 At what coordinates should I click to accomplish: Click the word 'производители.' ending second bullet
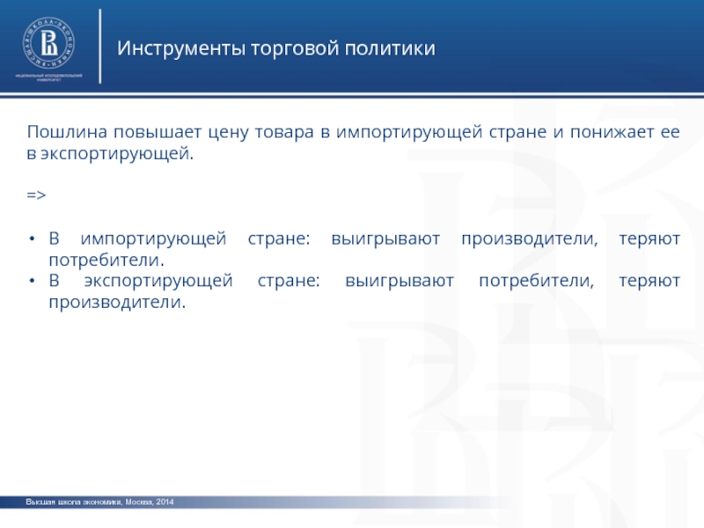[117, 302]
